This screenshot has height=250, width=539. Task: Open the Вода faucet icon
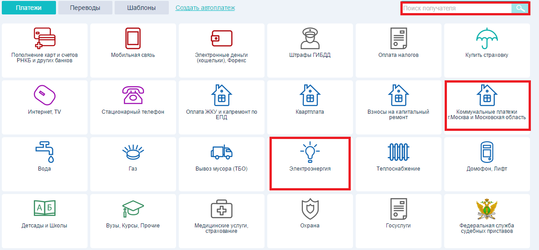tap(44, 152)
